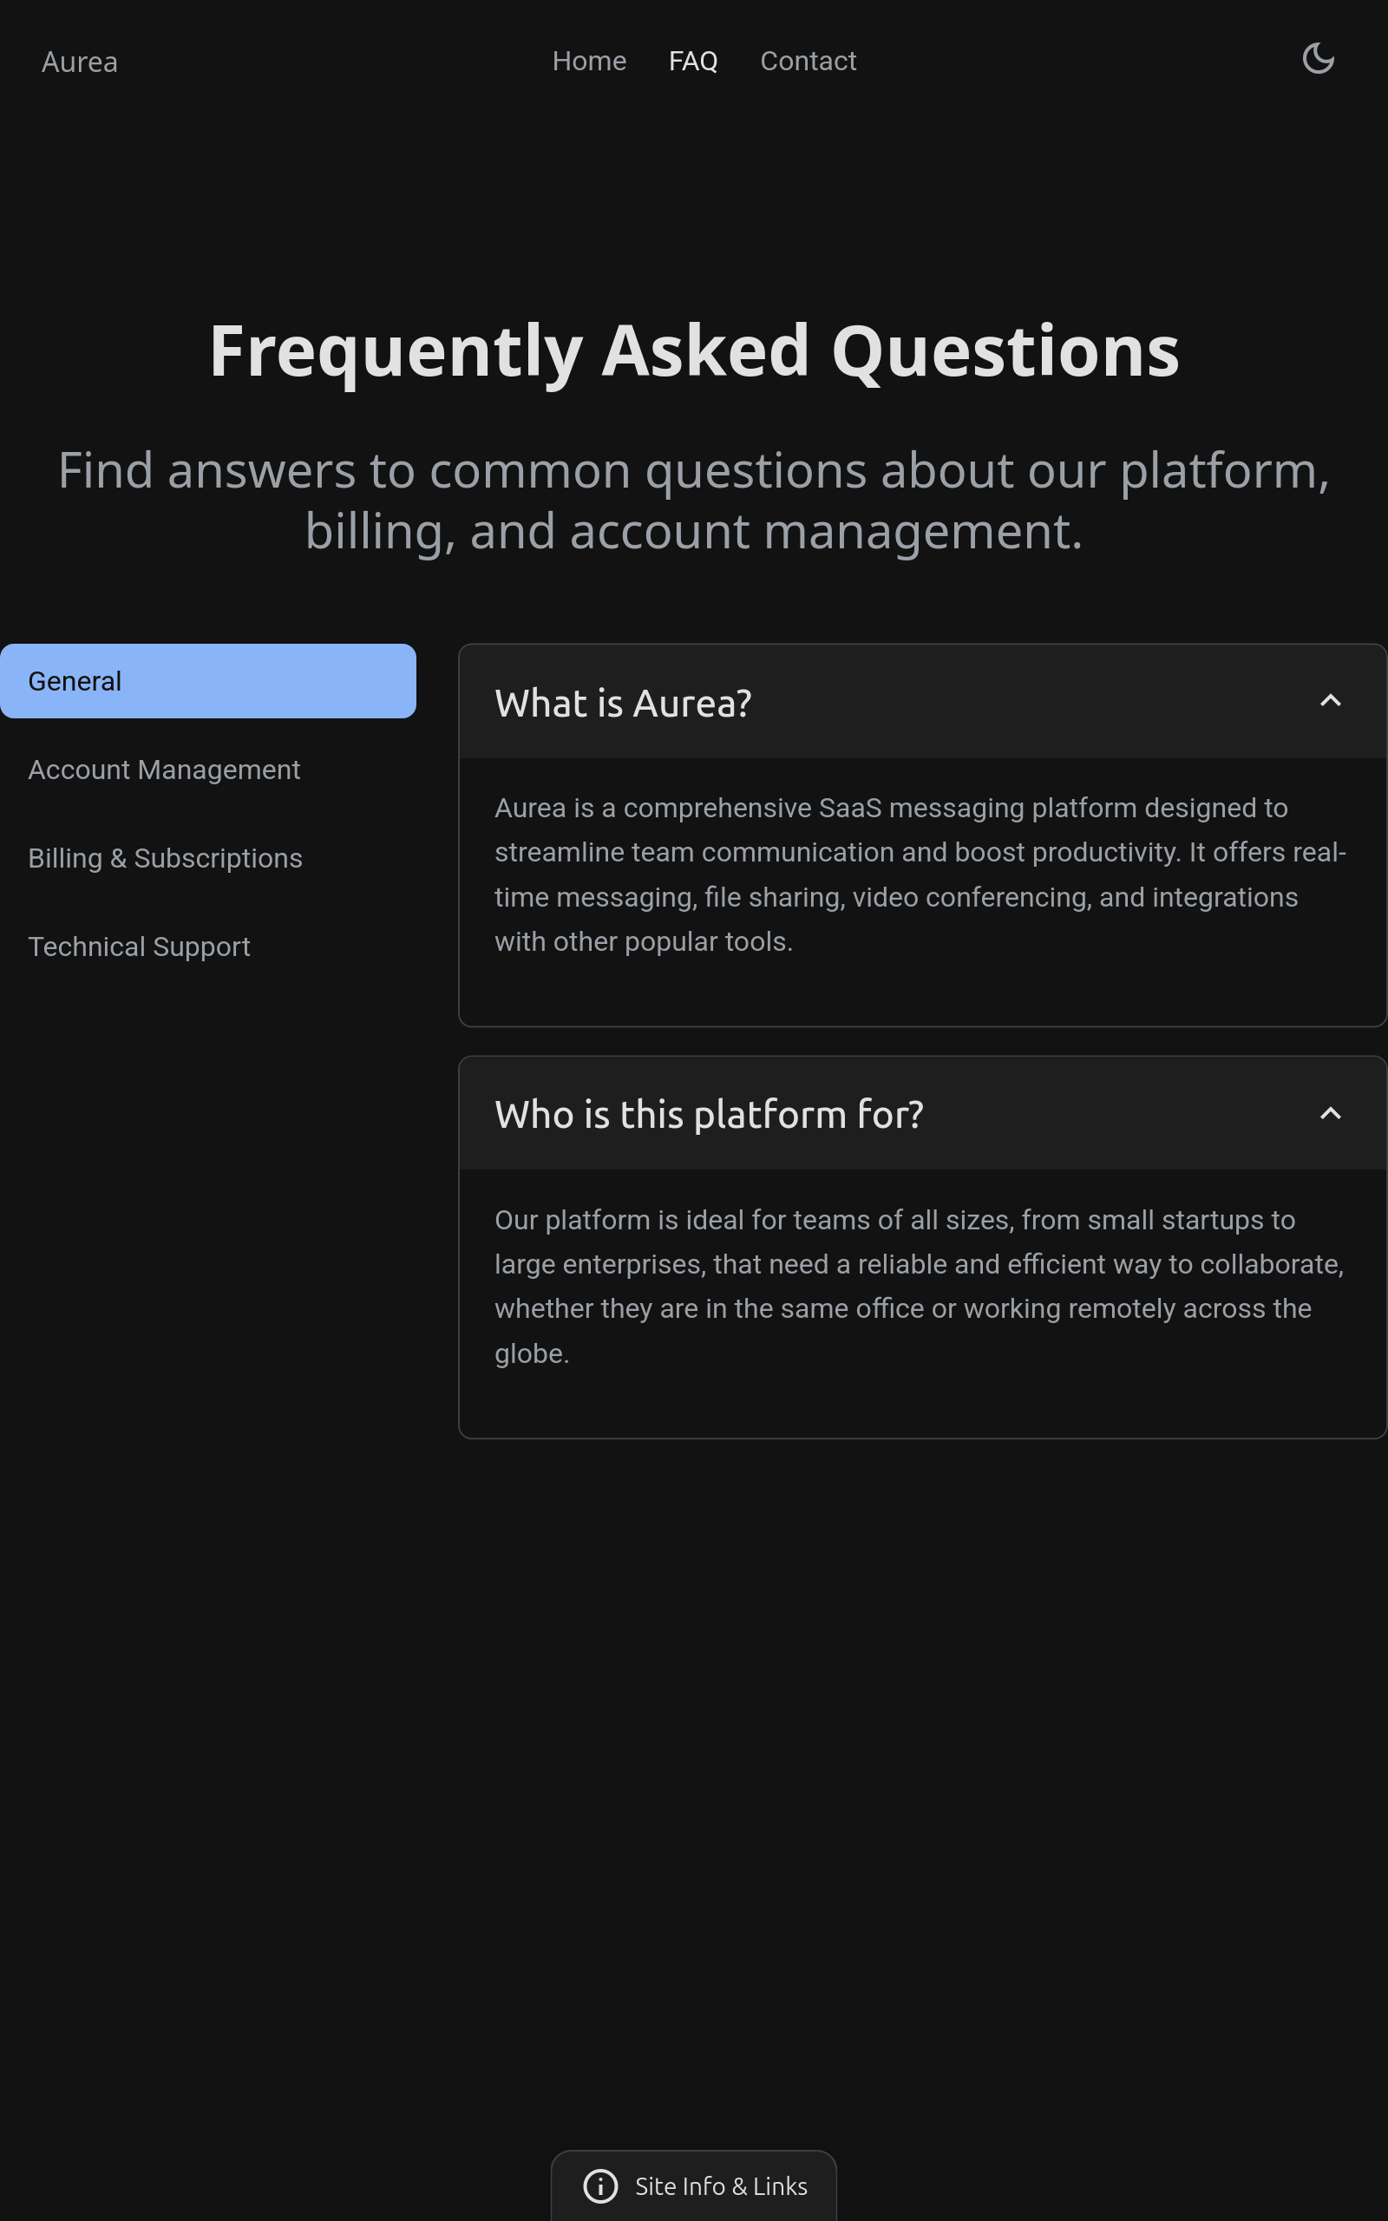The height and width of the screenshot is (2221, 1388).
Task: Go to the Home page link
Action: [589, 61]
